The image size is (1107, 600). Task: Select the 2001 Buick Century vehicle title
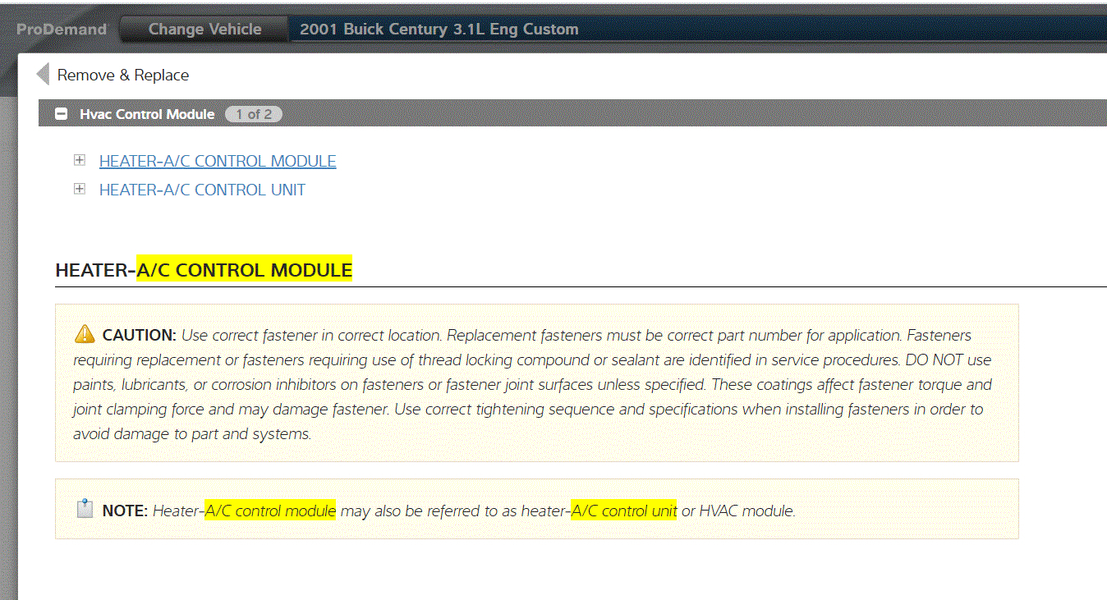tap(439, 30)
